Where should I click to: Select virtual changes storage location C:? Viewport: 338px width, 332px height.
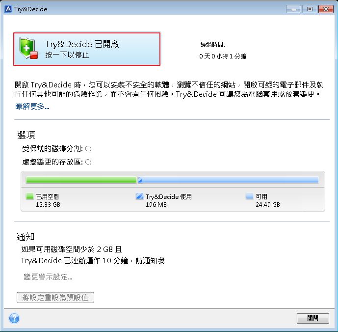point(88,162)
